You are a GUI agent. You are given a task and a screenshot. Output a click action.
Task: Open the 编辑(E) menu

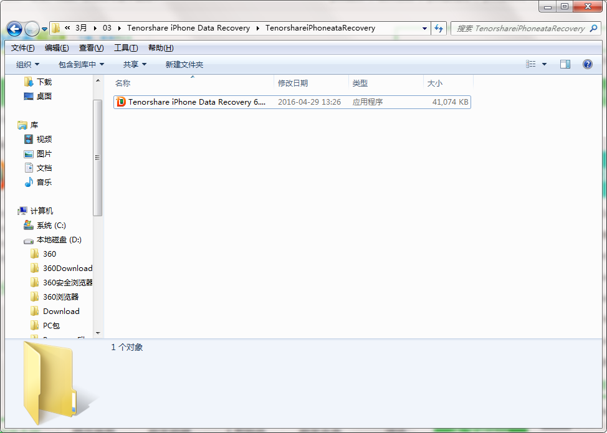57,47
